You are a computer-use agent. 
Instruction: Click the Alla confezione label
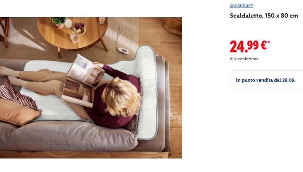[244, 59]
